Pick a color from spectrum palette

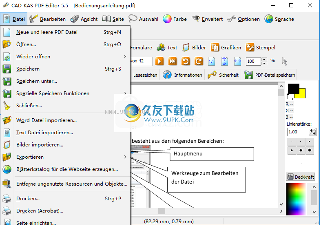click(x=296, y=199)
